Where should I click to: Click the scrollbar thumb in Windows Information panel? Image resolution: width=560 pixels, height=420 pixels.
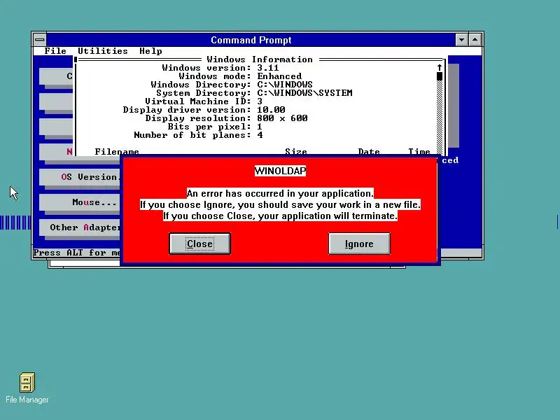click(x=440, y=76)
